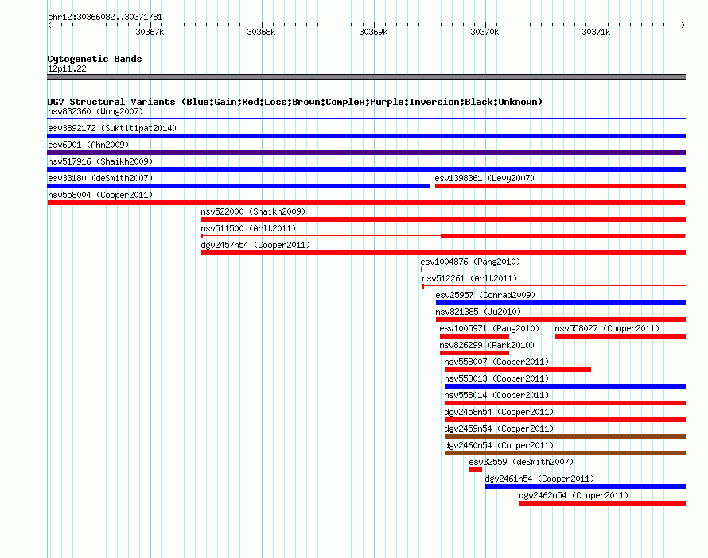The image size is (708, 558).
Task: Click the Cytogenetic Bands track title
Action: pos(95,59)
